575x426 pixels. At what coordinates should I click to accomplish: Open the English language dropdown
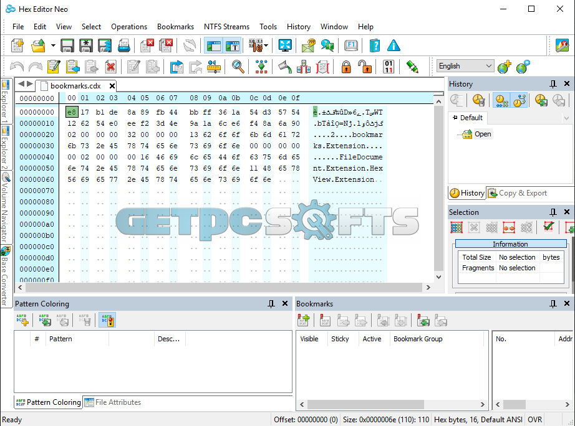(465, 66)
